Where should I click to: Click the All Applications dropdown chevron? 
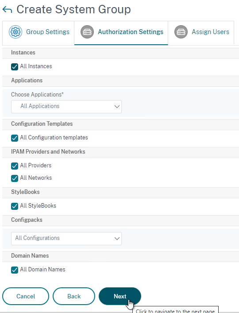pyautogui.click(x=117, y=107)
